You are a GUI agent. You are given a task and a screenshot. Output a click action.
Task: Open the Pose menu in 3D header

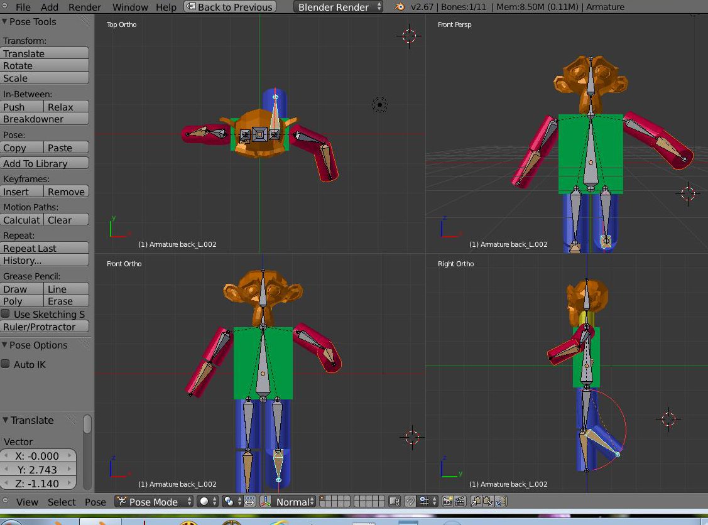95,502
